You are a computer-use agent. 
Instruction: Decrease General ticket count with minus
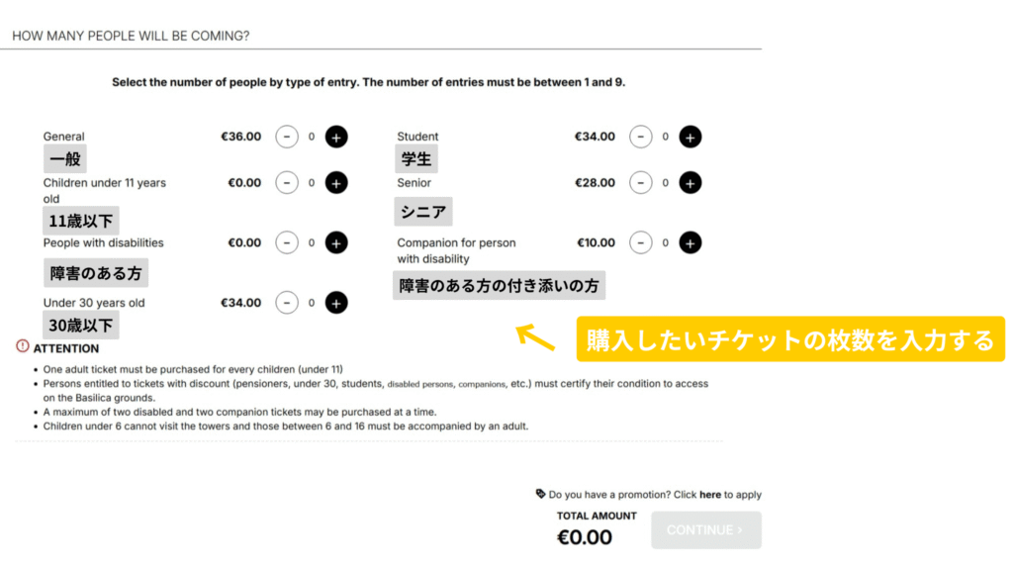(287, 137)
